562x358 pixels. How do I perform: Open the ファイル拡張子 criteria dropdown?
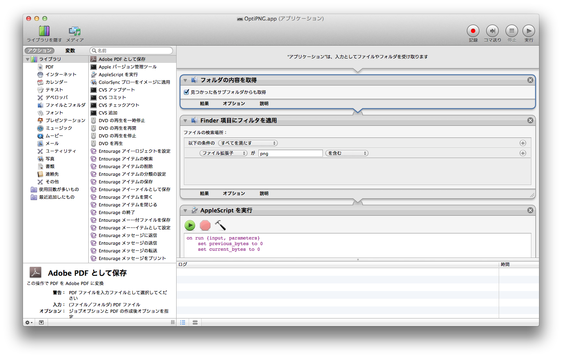click(x=223, y=153)
